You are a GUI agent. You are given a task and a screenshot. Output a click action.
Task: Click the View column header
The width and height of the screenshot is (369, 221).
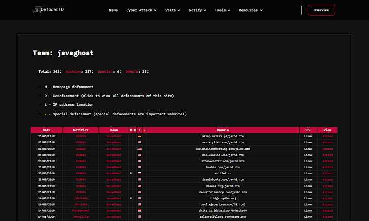click(327, 130)
